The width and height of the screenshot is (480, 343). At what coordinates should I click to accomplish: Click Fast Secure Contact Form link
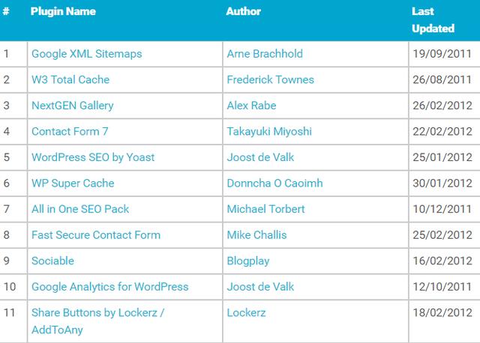coord(96,234)
